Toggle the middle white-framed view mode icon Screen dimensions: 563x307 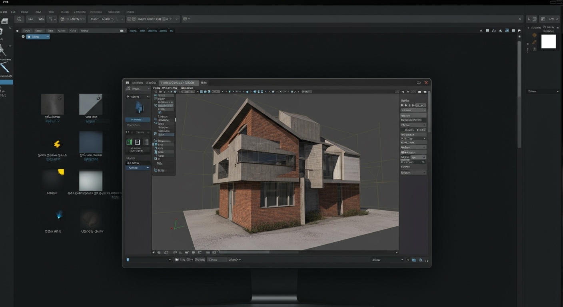click(138, 142)
